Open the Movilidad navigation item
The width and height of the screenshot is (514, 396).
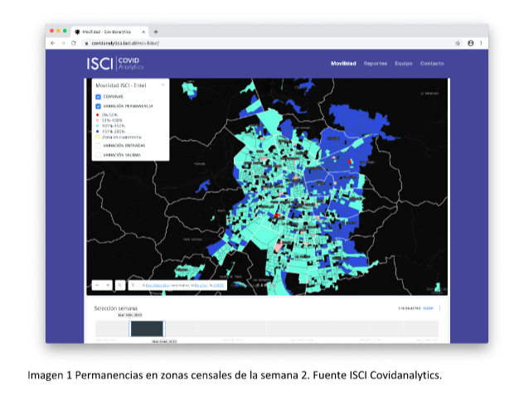(x=343, y=63)
